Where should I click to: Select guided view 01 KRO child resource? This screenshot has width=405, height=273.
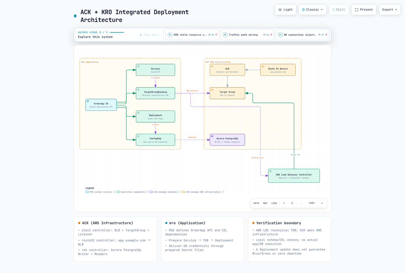(x=192, y=35)
